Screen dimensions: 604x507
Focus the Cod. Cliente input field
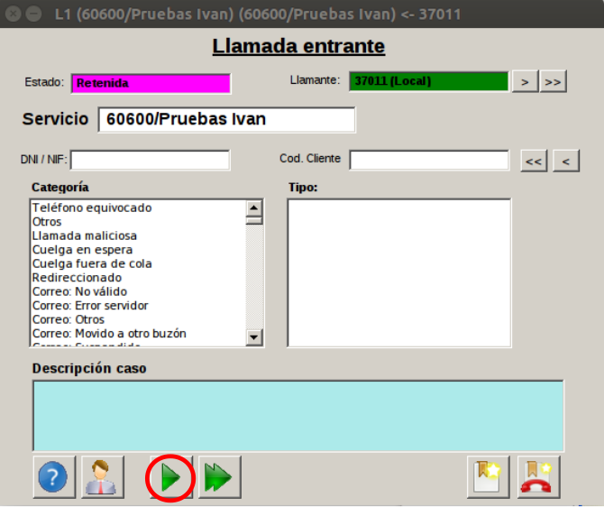point(429,160)
